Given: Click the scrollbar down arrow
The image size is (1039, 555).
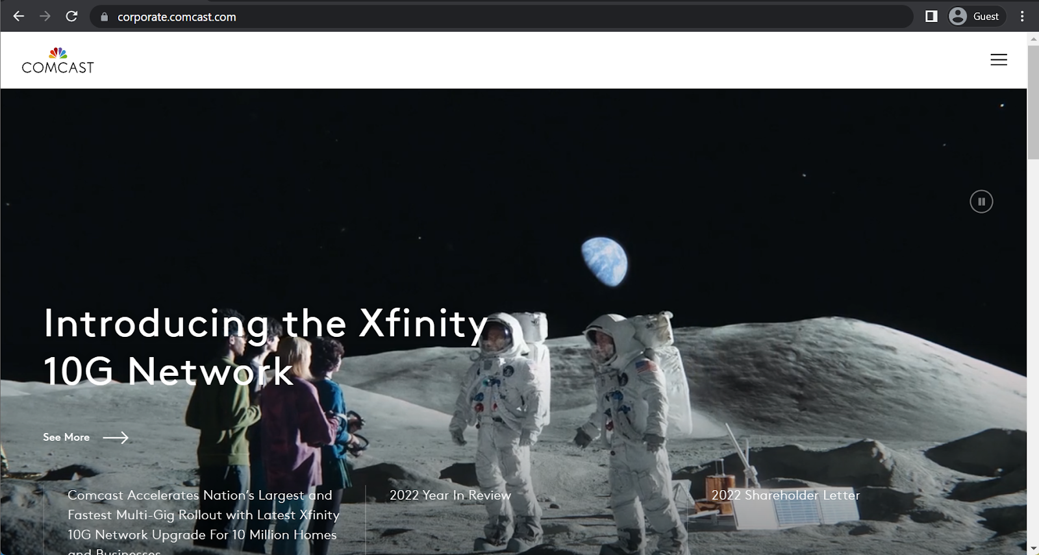Looking at the screenshot, I should coord(1033,549).
